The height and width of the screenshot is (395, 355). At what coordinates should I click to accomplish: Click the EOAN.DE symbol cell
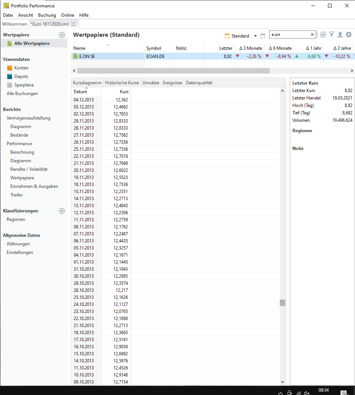(x=159, y=56)
